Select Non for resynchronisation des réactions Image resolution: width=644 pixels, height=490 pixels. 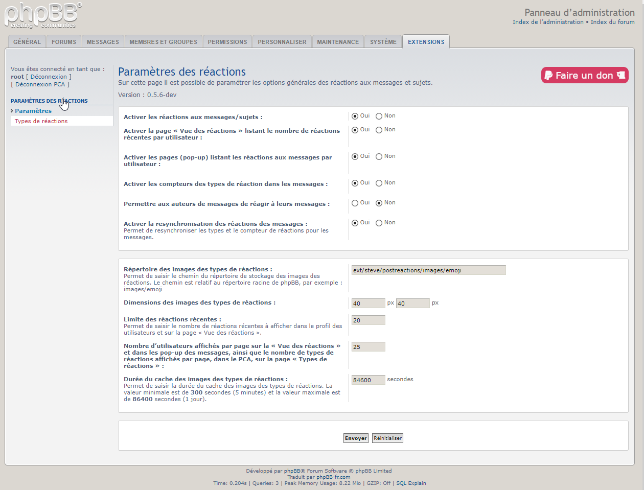point(379,223)
